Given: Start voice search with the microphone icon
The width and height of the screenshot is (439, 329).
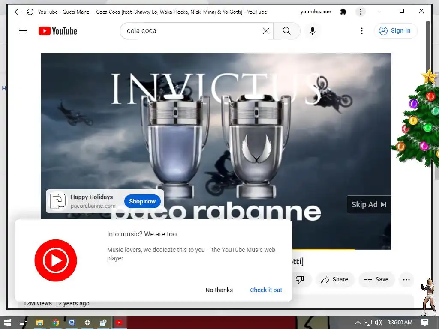Looking at the screenshot, I should tap(313, 31).
